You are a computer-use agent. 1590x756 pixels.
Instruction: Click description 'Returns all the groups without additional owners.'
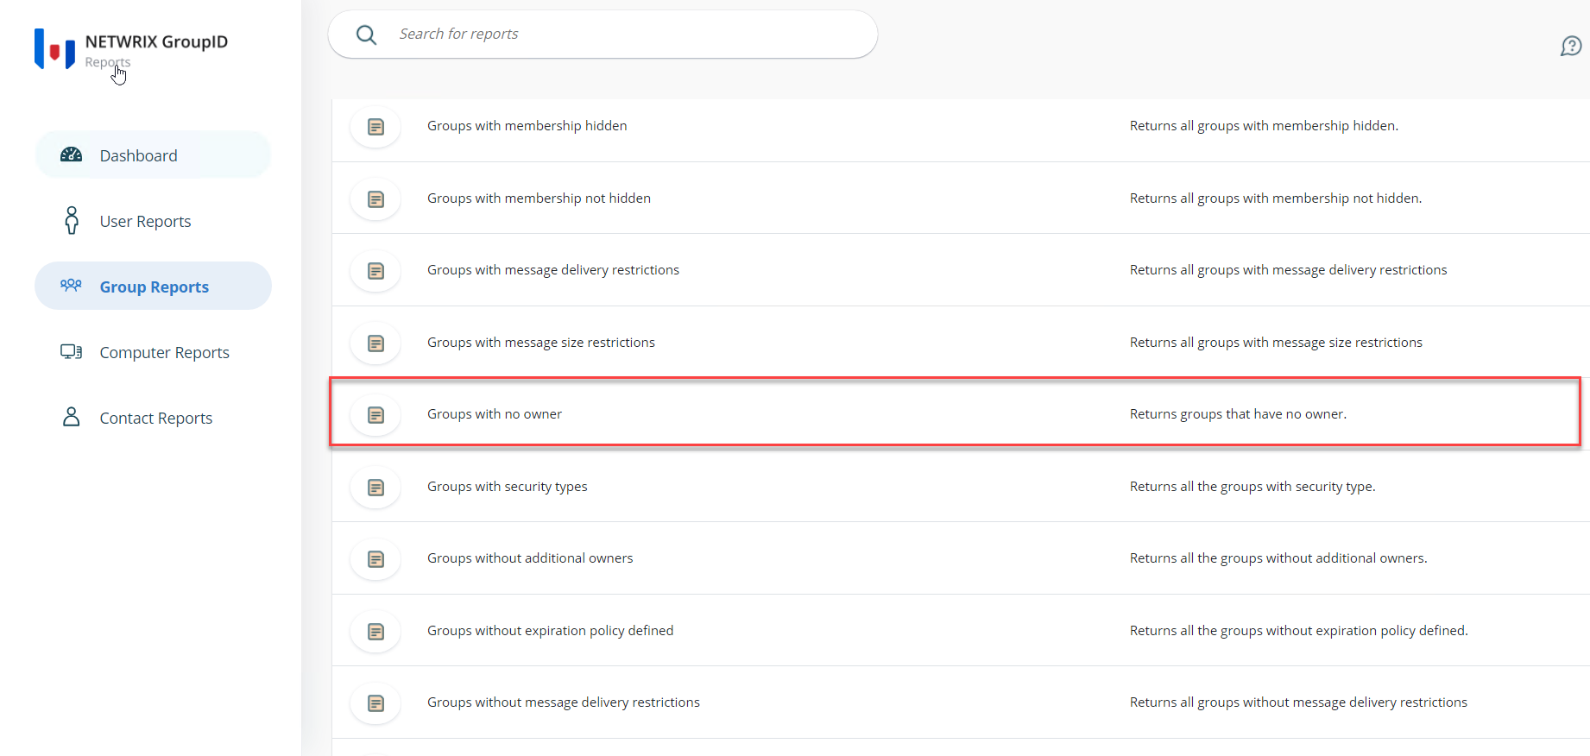[x=1278, y=558]
